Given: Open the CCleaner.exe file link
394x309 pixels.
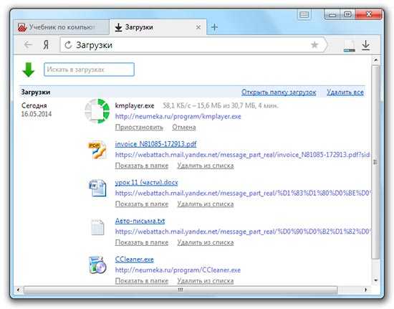Looking at the screenshot, I should point(134,260).
